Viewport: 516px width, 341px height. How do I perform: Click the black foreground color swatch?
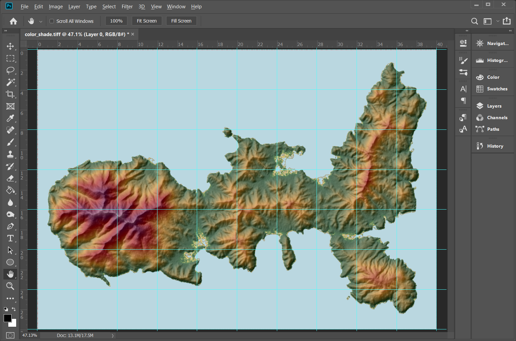pos(7,318)
